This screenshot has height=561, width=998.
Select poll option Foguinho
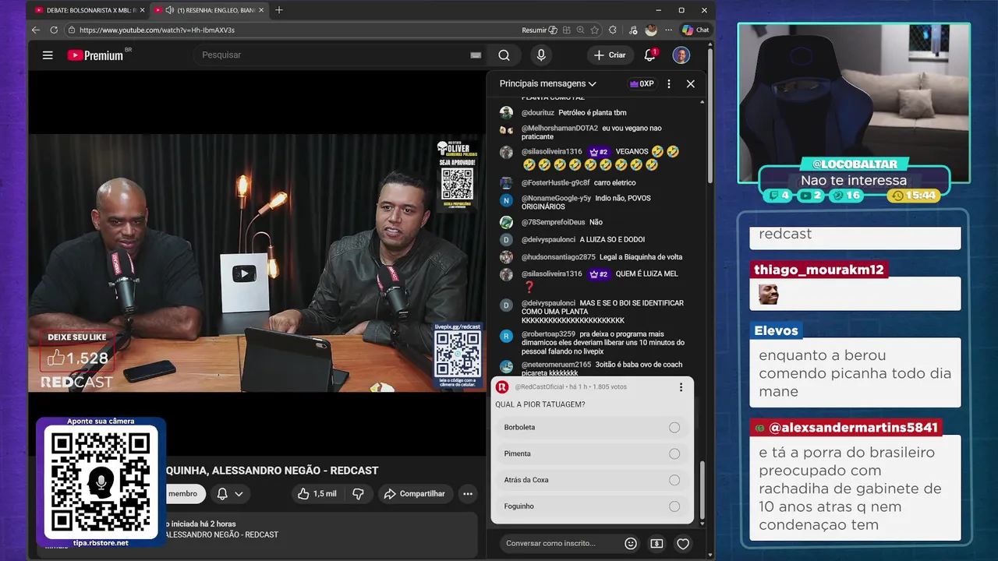click(x=592, y=506)
